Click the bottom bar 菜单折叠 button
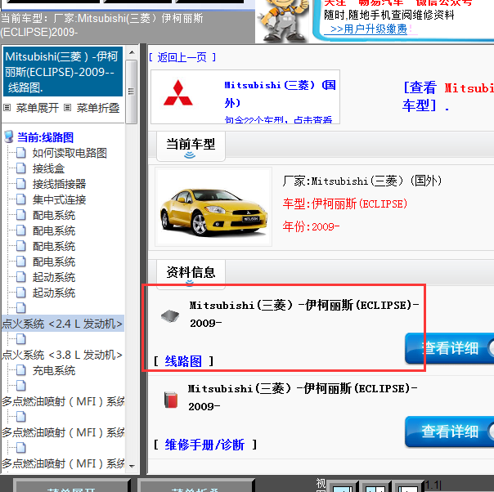 [196, 486]
